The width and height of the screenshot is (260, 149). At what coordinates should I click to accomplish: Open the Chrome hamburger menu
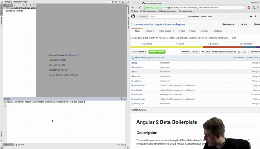[257, 7]
